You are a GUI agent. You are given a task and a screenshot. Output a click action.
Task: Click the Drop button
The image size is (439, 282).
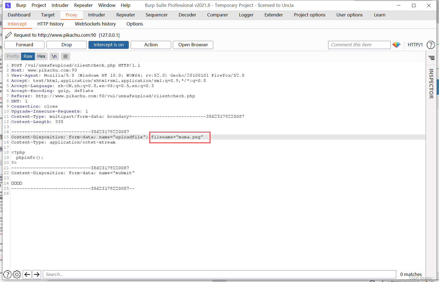[67, 45]
